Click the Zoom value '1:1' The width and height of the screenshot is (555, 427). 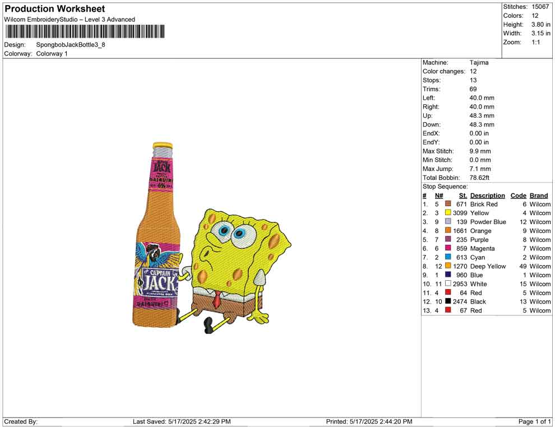click(x=536, y=42)
